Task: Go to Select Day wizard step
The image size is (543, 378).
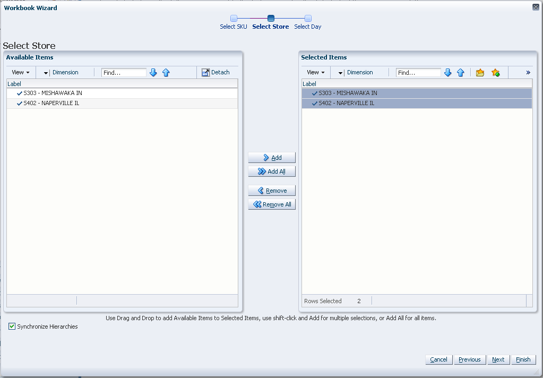Action: [308, 22]
